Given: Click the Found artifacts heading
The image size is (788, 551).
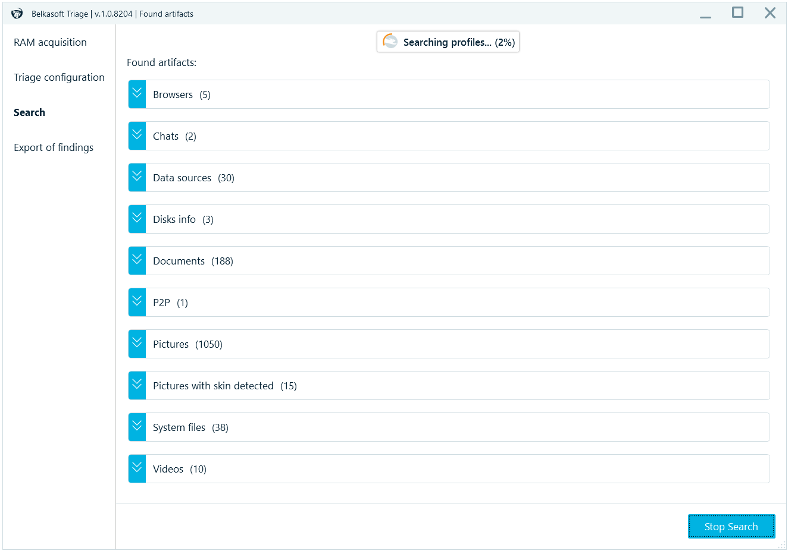Looking at the screenshot, I should pyautogui.click(x=161, y=62).
